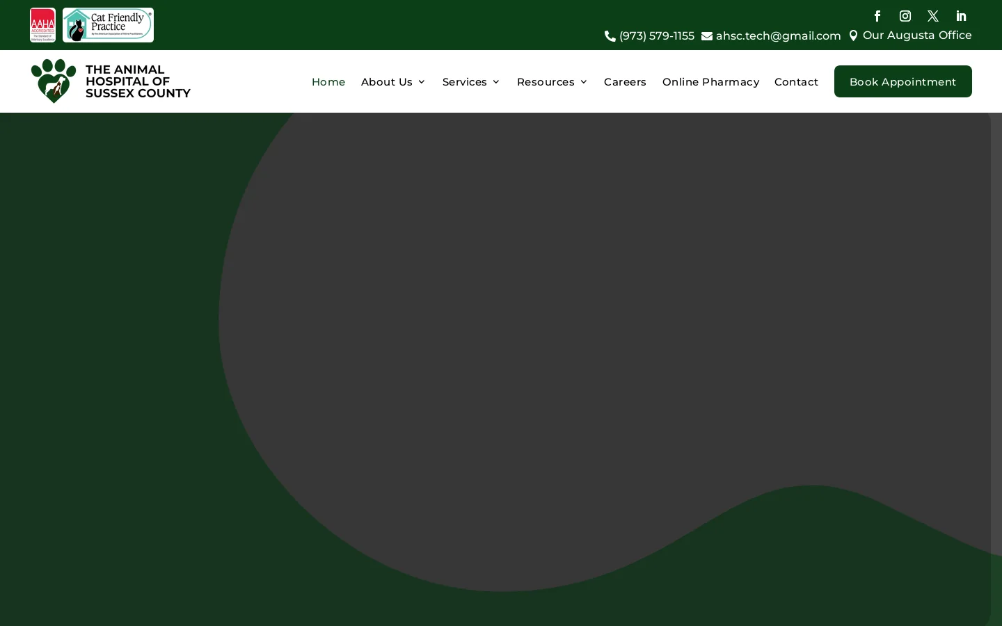The height and width of the screenshot is (626, 1002).
Task: Click the ahsc.tech@gmail.com email link
Action: click(779, 36)
